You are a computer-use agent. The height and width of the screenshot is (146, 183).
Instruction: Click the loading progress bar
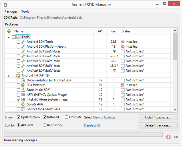83,134
